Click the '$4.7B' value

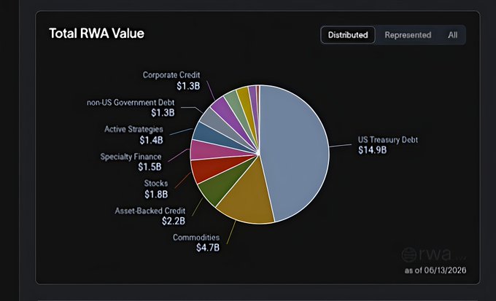pos(207,248)
